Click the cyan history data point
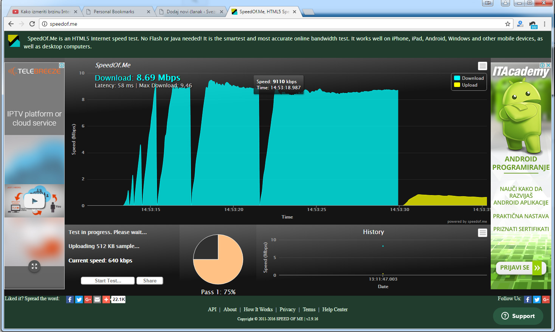The height and width of the screenshot is (332, 555). pyautogui.click(x=383, y=246)
